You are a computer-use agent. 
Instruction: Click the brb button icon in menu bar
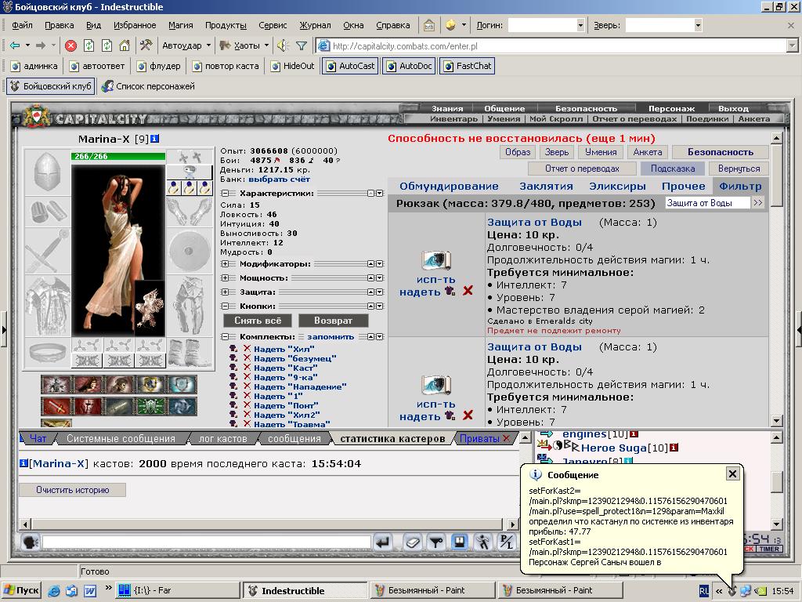[x=429, y=25]
